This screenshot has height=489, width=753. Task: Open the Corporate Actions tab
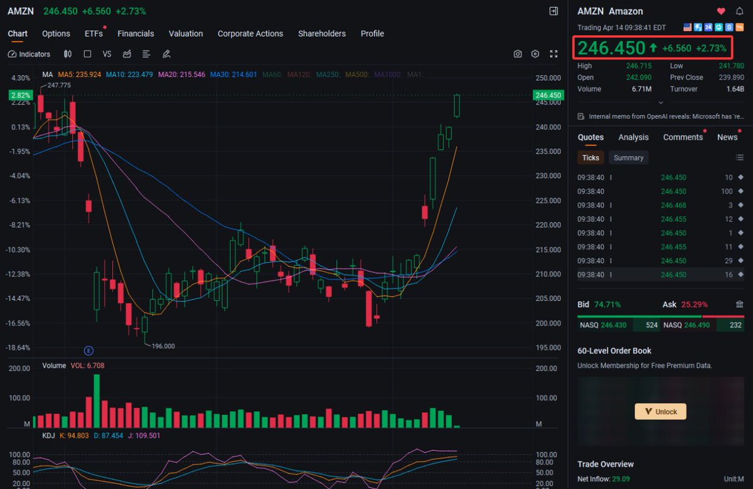pyautogui.click(x=250, y=34)
